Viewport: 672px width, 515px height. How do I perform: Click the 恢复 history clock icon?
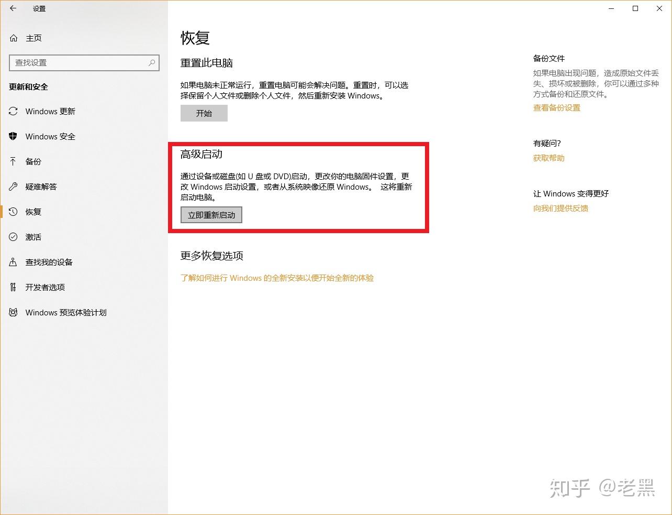(13, 212)
